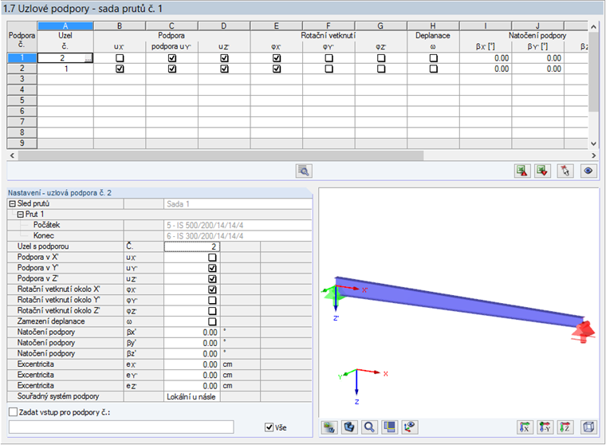The width and height of the screenshot is (606, 445).
Task: Select row header 3 in table
Action: coord(22,79)
